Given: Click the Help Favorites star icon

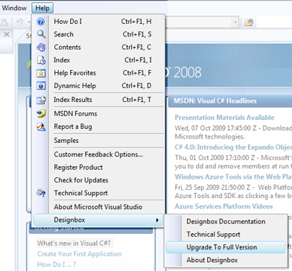Looking at the screenshot, I should click(x=41, y=73).
